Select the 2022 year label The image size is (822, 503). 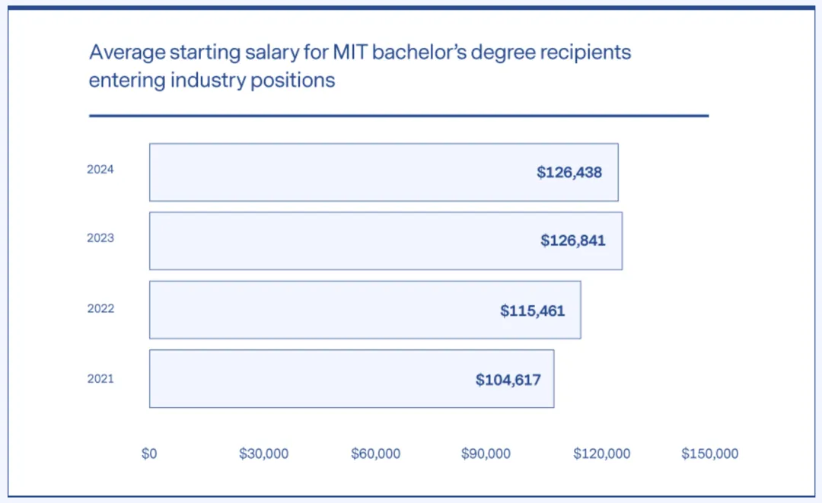click(x=100, y=308)
